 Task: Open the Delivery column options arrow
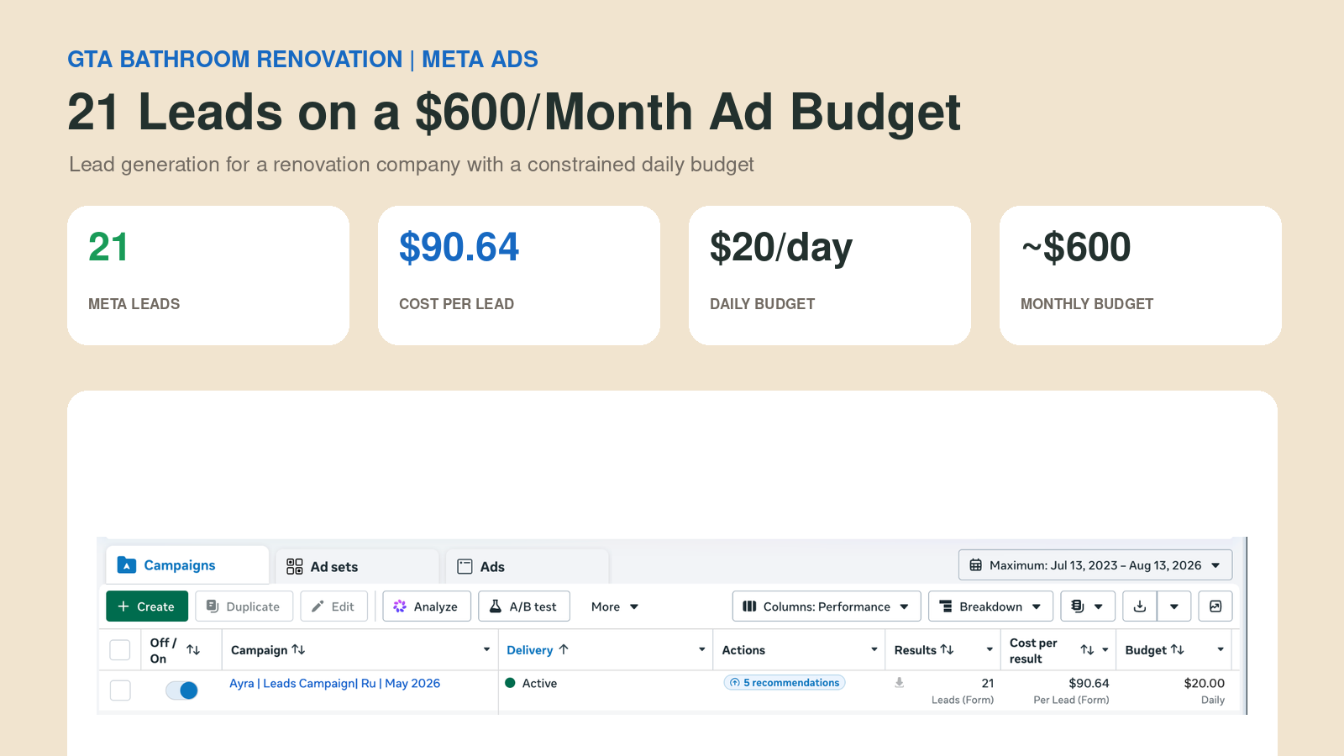coord(702,649)
